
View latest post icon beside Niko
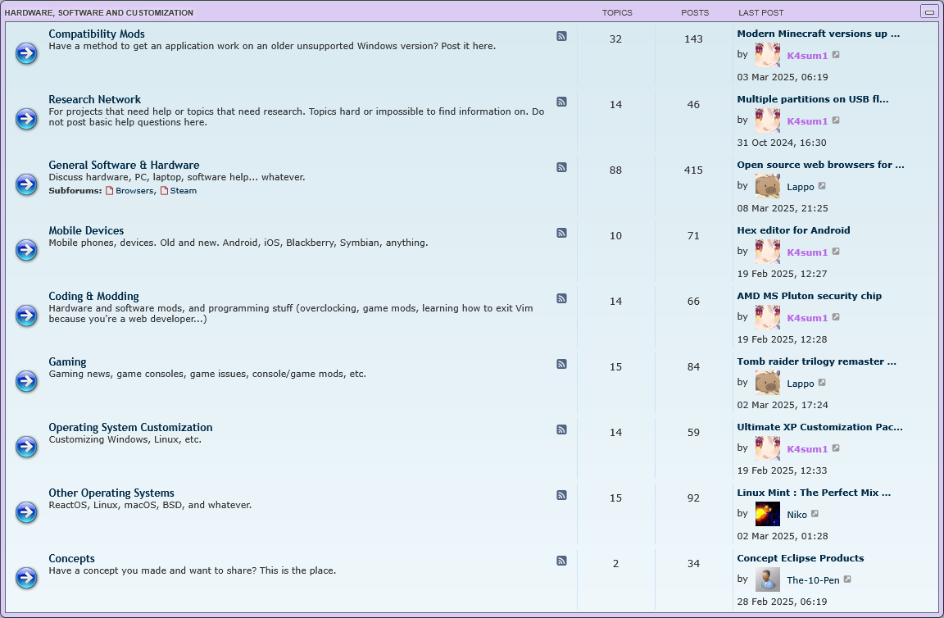click(x=815, y=515)
